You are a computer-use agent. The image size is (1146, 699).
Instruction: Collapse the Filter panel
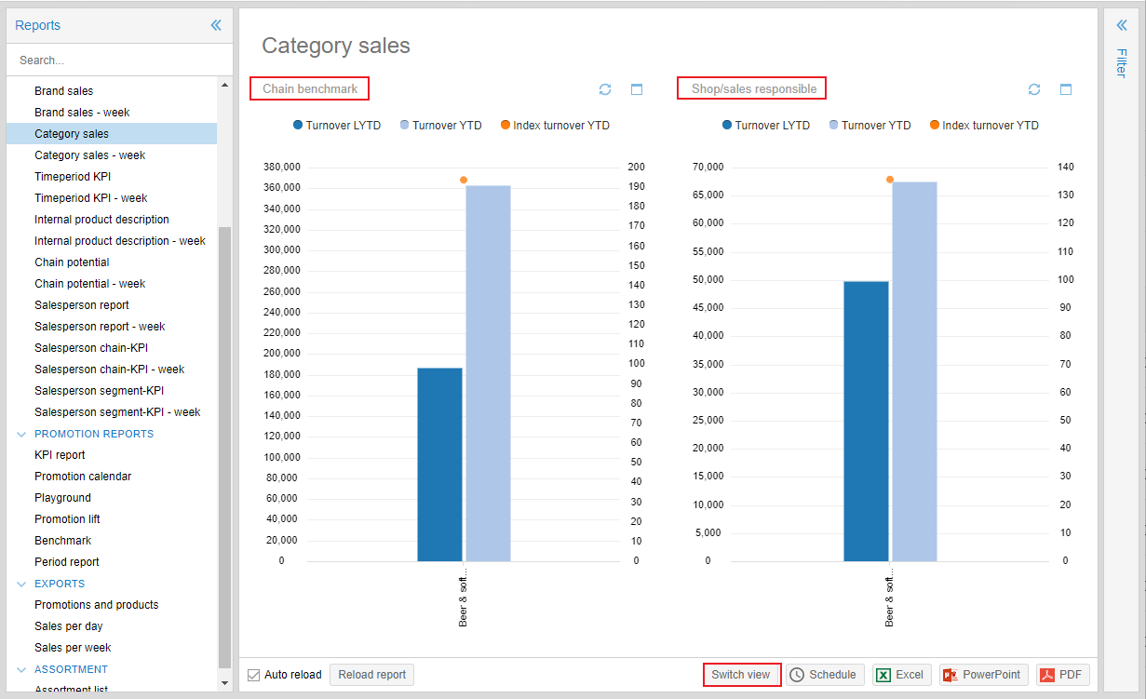[1122, 25]
